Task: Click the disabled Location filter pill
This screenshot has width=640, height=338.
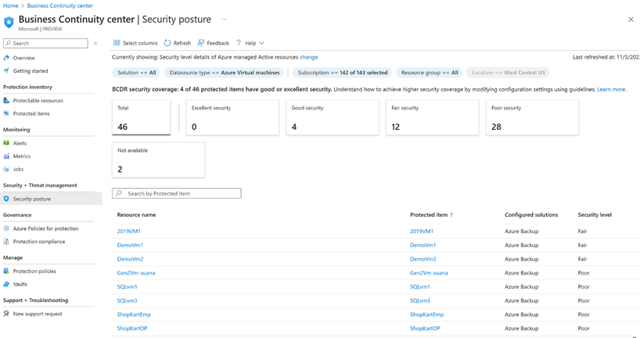Action: click(x=508, y=73)
